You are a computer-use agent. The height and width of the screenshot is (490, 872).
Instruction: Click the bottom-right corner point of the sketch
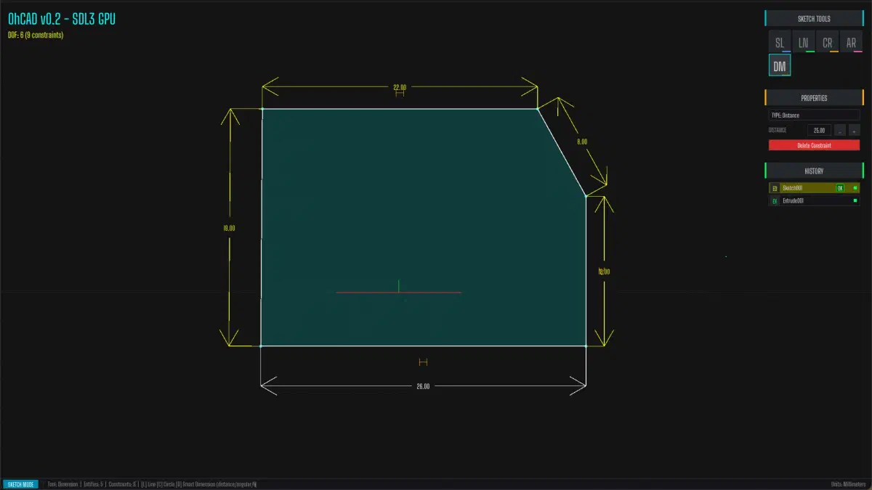(x=586, y=346)
